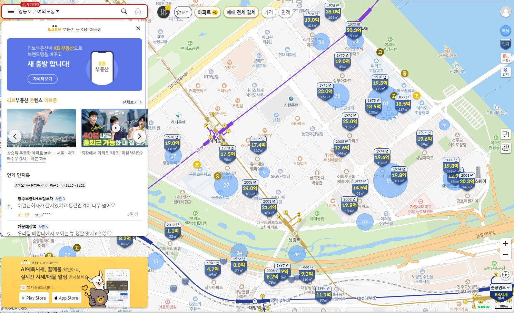
Task: Select the 11.1억 1994년 97㎡ marker
Action: 324,294
